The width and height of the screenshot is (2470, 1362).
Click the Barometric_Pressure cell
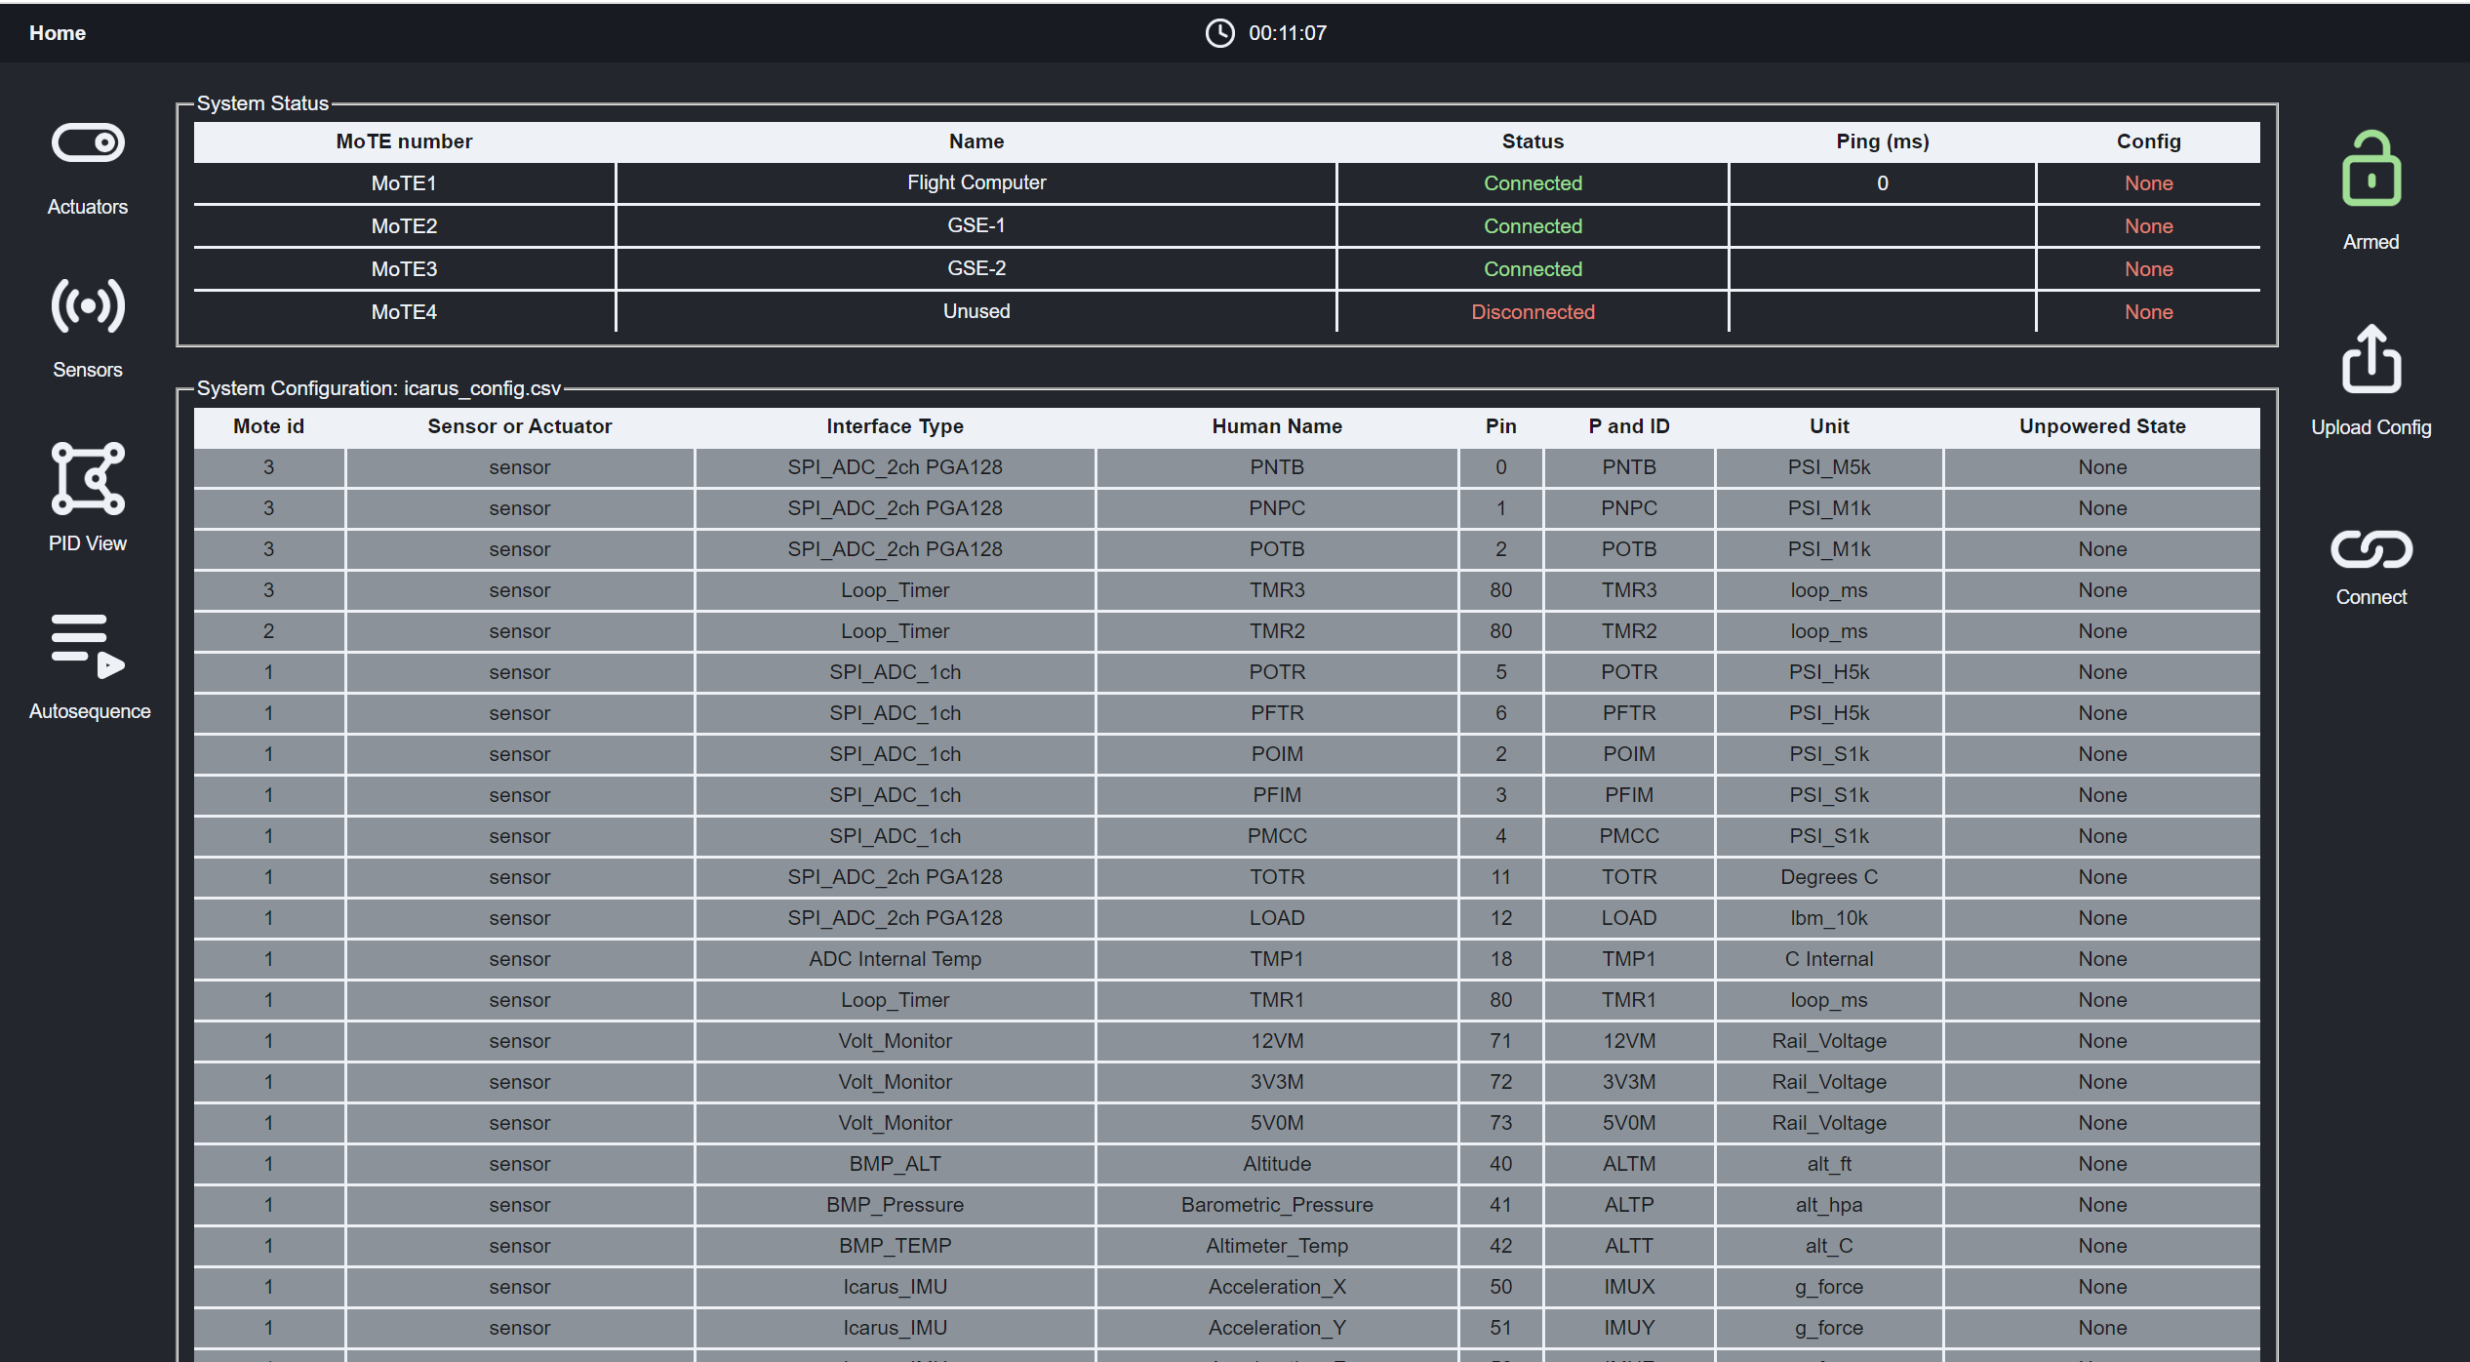coord(1277,1205)
